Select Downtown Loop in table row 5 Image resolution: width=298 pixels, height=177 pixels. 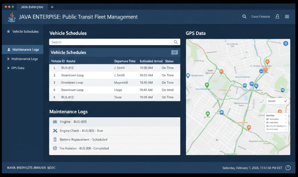[x=72, y=90]
